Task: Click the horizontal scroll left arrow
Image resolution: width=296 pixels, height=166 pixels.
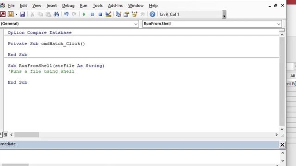Action: [x=11, y=135]
